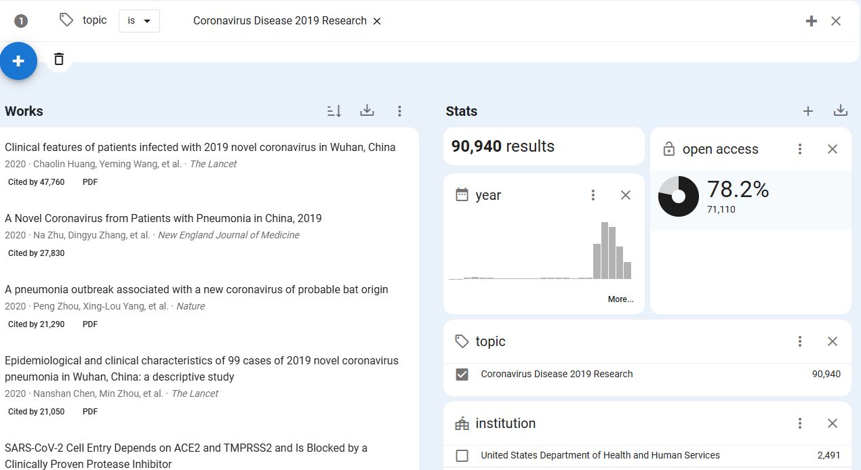861x470 pixels.
Task: Click More... link in year chart
Action: [x=620, y=299]
